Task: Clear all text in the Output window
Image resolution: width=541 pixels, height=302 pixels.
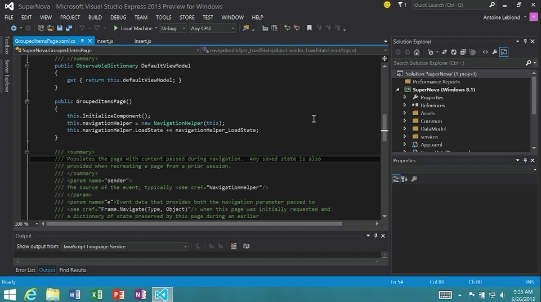Action: pyautogui.click(x=234, y=246)
